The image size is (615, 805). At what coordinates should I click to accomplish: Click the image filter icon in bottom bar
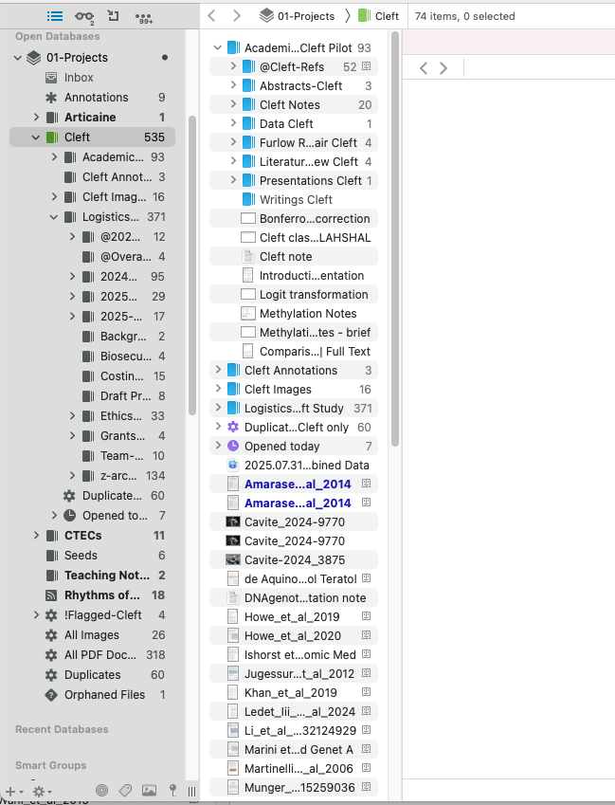149,790
